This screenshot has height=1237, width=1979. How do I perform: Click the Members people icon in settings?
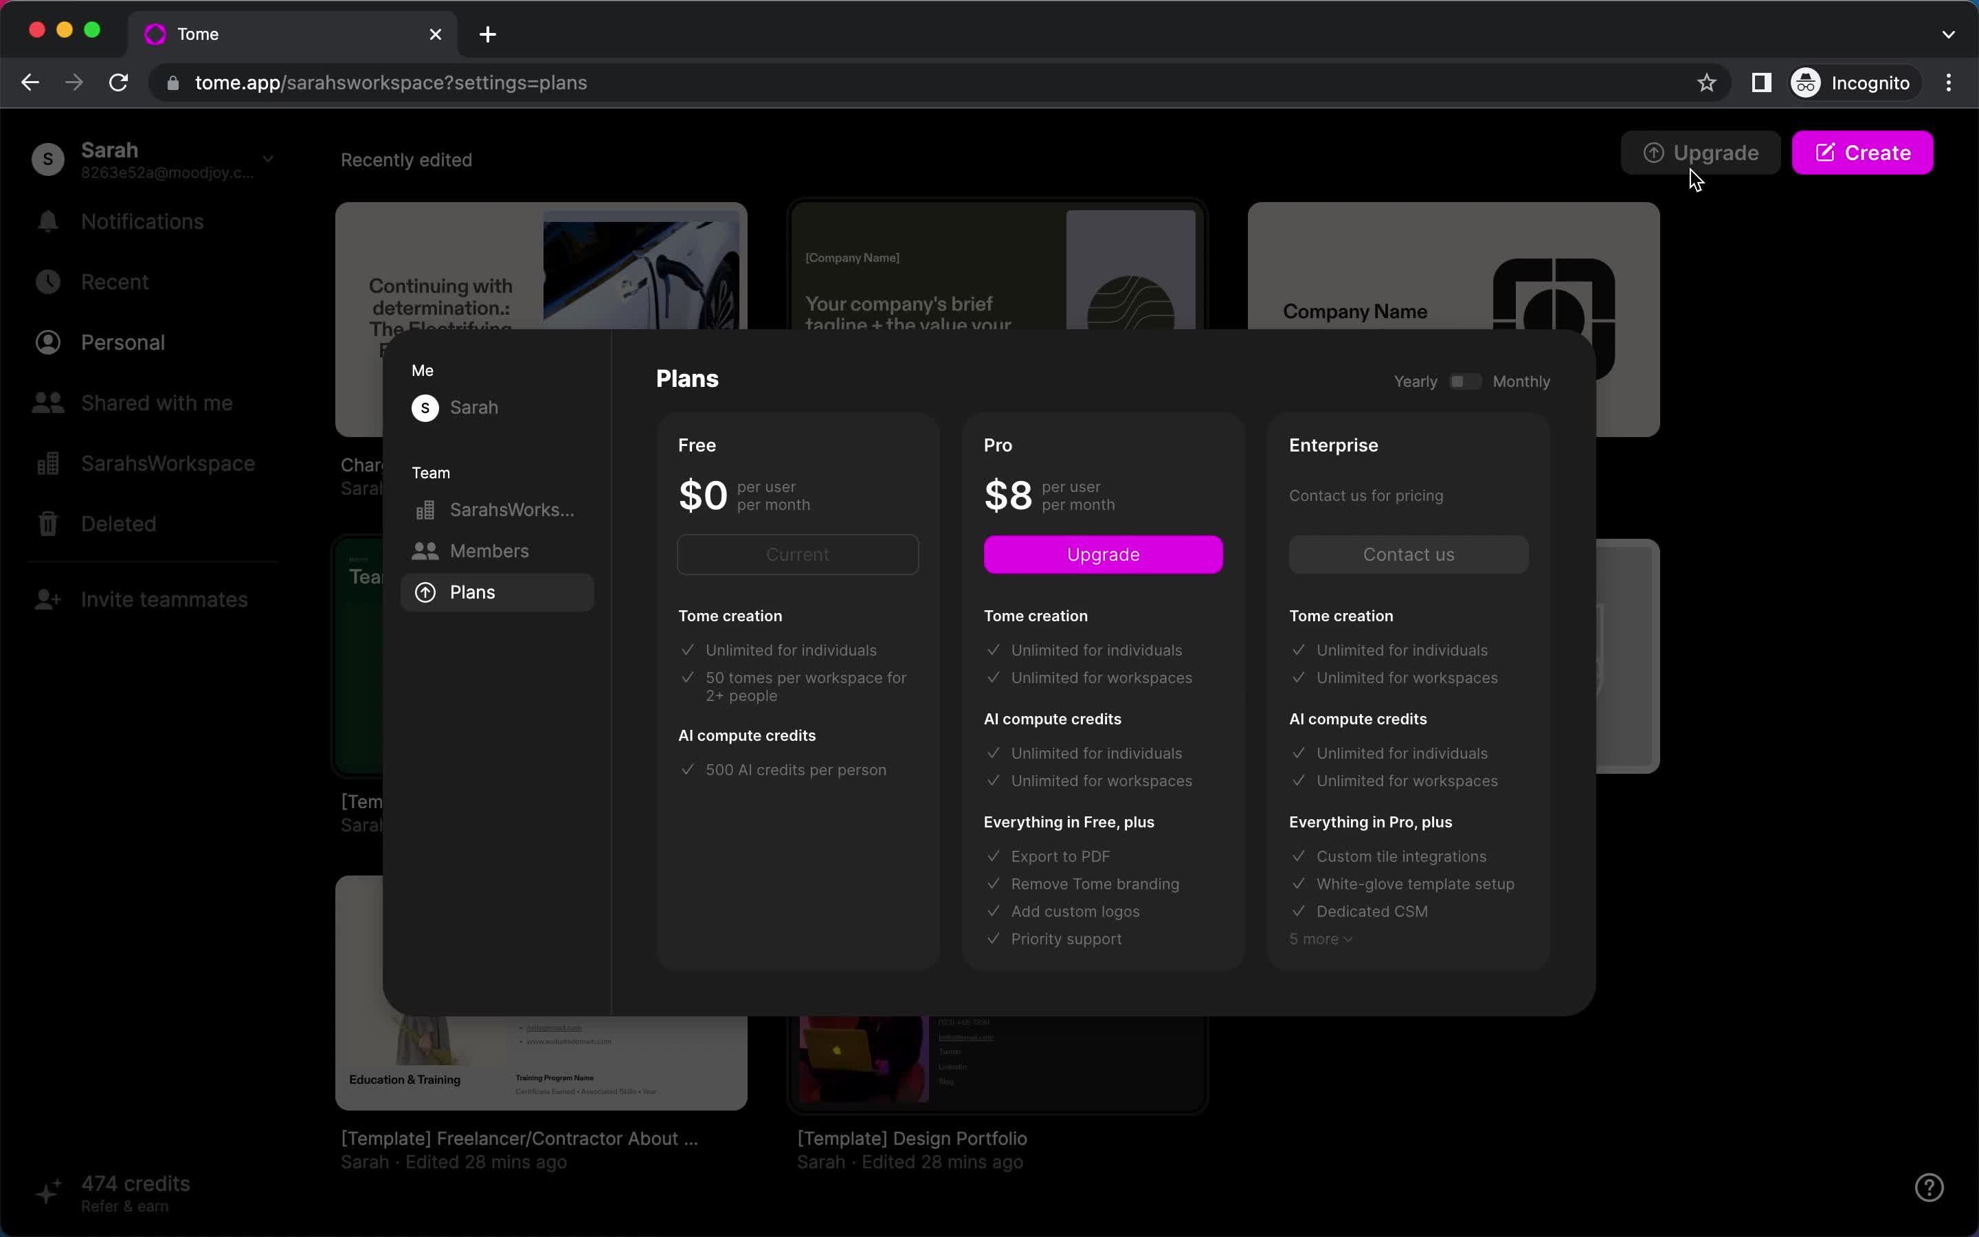[425, 551]
